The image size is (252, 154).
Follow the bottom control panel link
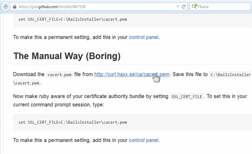tap(144, 140)
